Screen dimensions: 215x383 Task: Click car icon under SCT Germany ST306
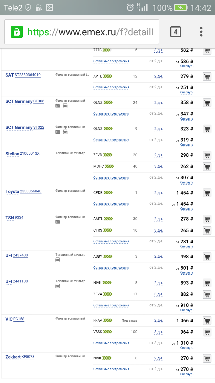click(x=65, y=106)
